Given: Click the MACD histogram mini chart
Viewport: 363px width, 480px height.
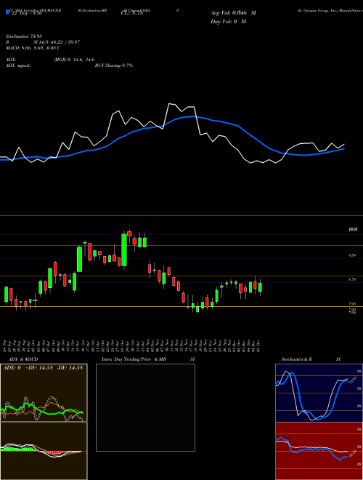Looking at the screenshot, I should (x=44, y=451).
